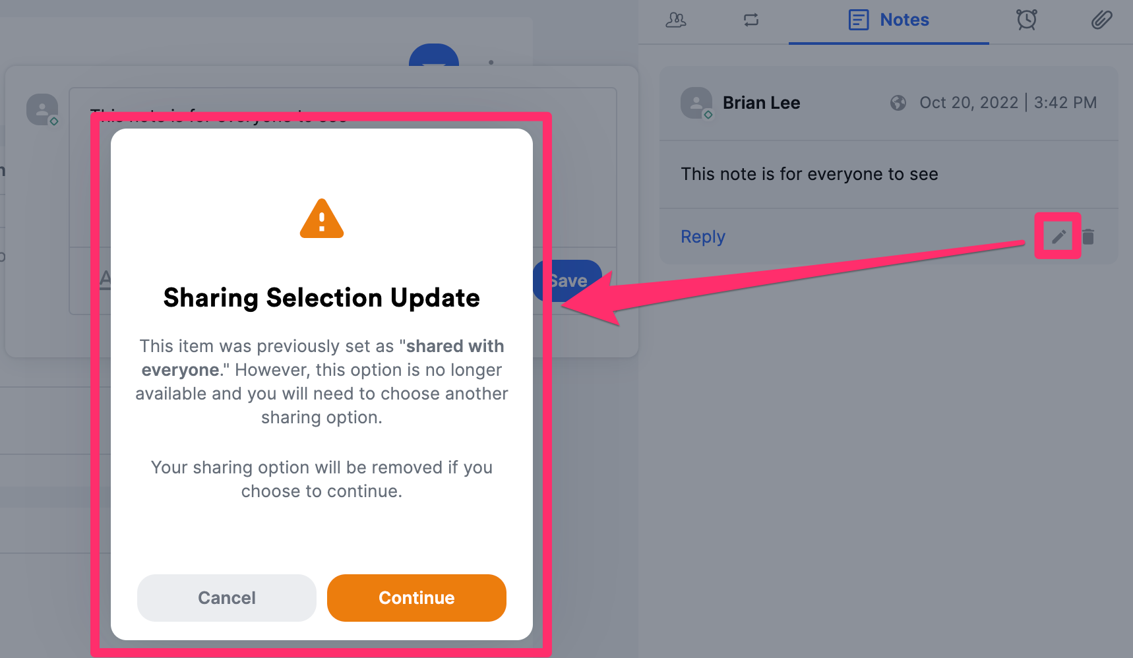Click the orange warning triangle icon
This screenshot has width=1133, height=658.
[x=322, y=218]
